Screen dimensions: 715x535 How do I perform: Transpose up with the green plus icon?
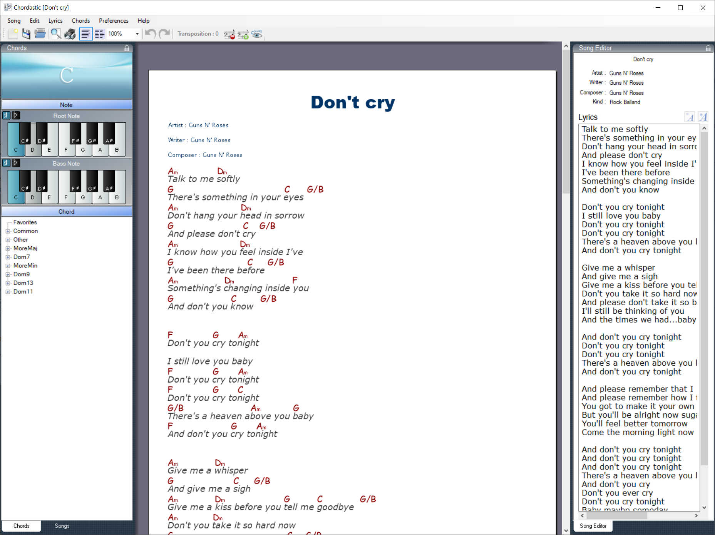click(243, 34)
